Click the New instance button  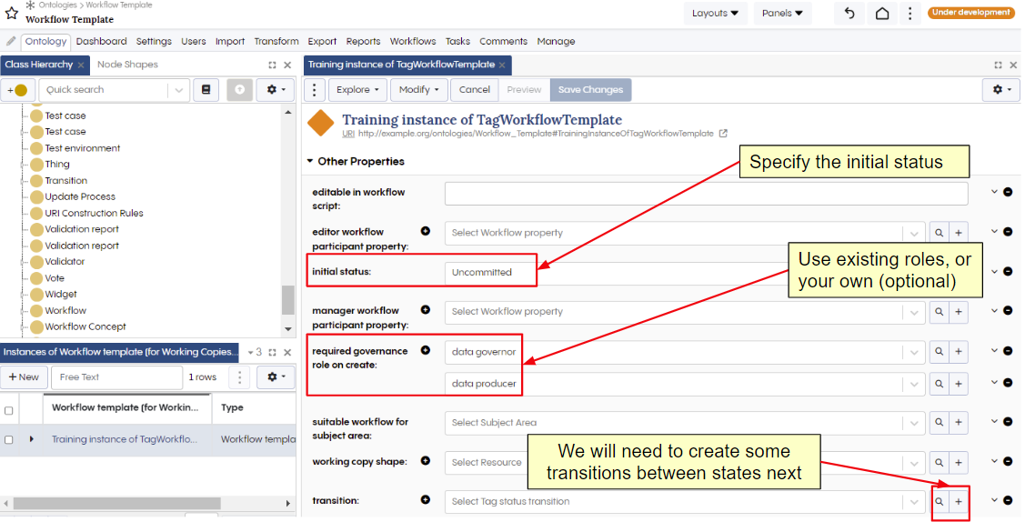pyautogui.click(x=24, y=377)
